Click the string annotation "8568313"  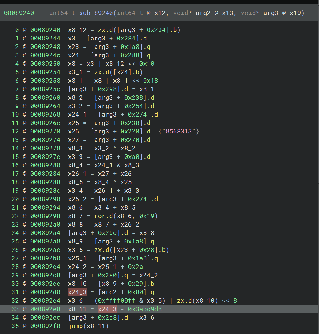[x=179, y=131]
